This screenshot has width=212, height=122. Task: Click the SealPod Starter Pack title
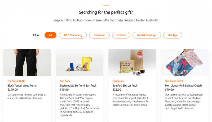tap(125, 86)
